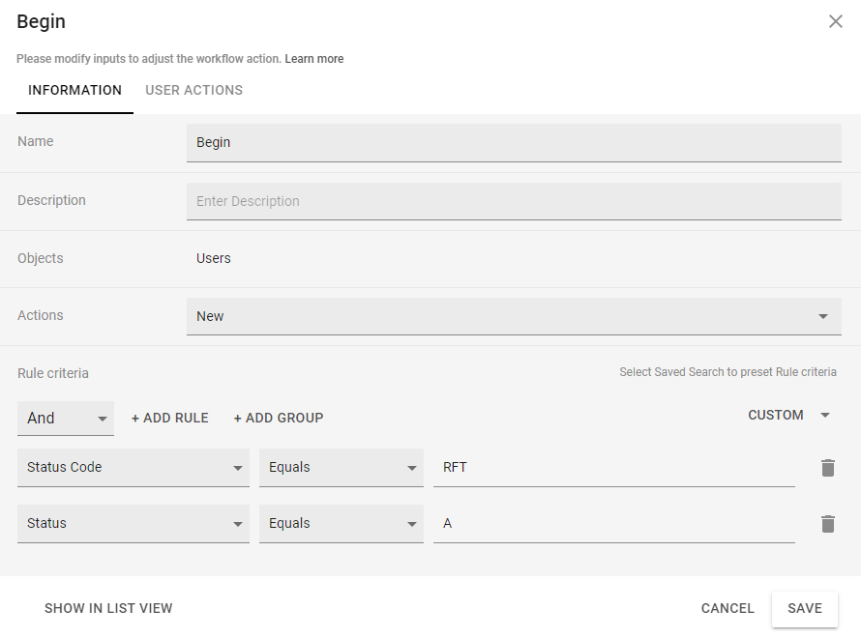Open the Equals operator dropdown for Status

tap(341, 523)
